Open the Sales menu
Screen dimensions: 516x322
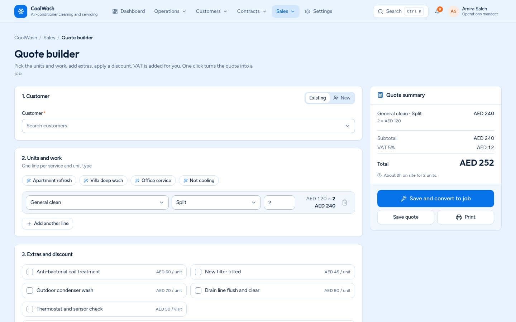(286, 11)
